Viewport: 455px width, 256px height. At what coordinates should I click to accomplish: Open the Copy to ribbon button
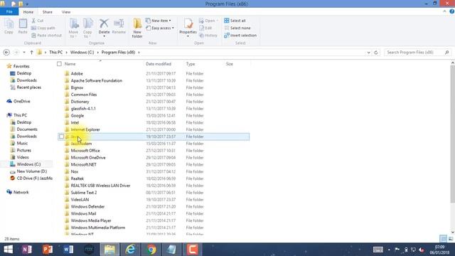[x=87, y=28]
